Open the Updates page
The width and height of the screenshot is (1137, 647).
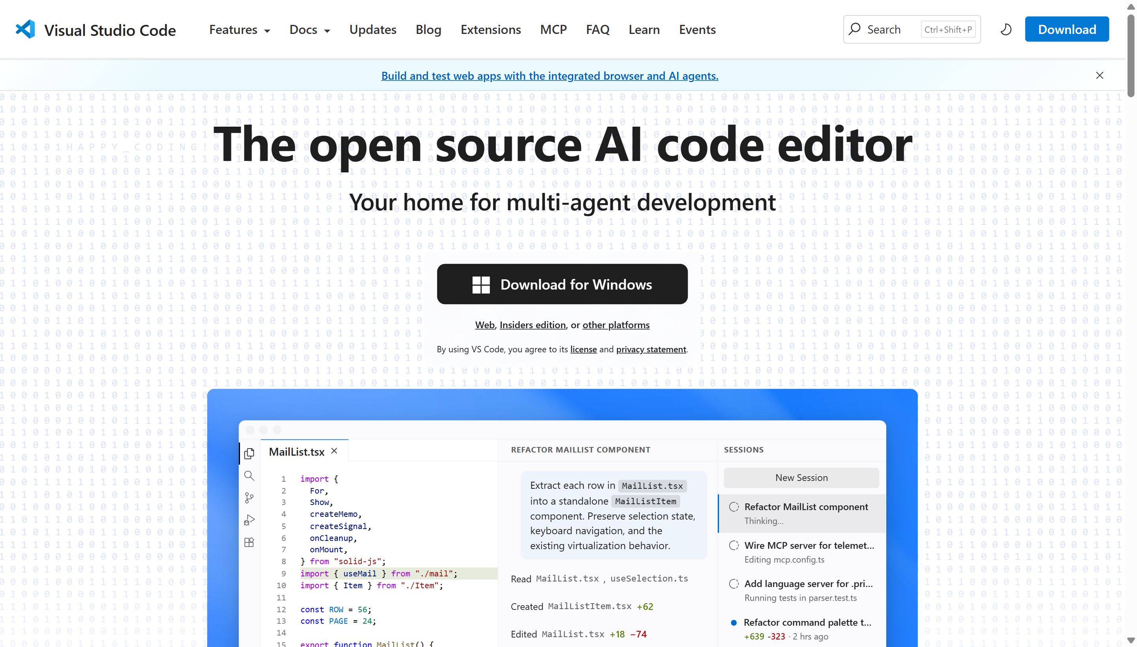coord(373,30)
